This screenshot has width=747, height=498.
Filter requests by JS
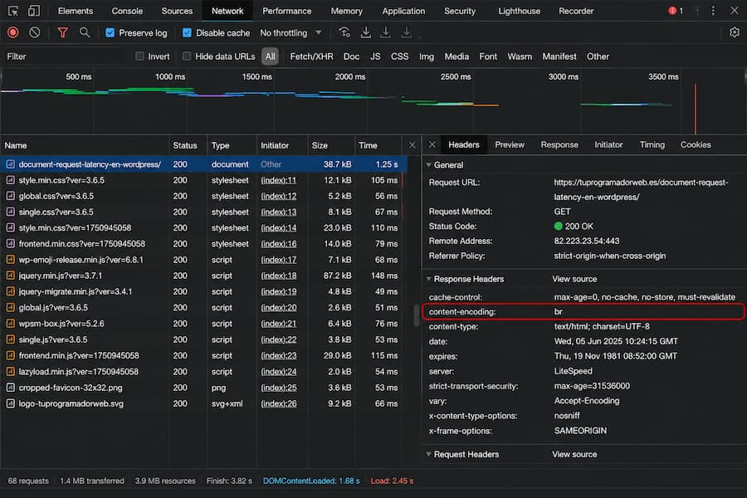coord(375,56)
